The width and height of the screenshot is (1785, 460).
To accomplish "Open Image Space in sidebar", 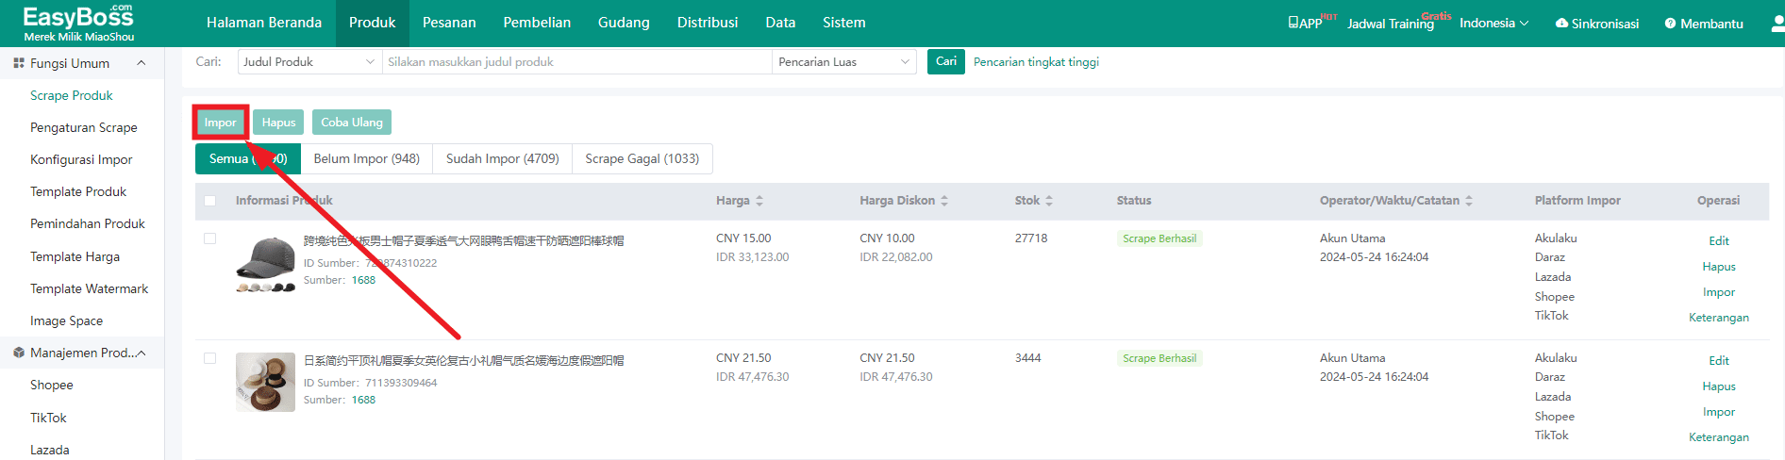I will coord(67,320).
